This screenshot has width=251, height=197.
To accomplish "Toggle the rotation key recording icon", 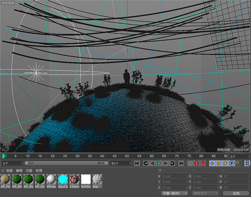I will [x=225, y=163].
